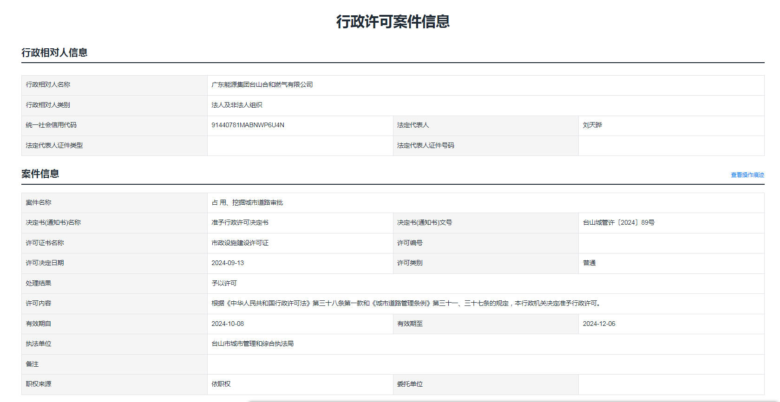Click document number 台山城管许〔2024〕89号
The image size is (780, 402).
coord(618,223)
